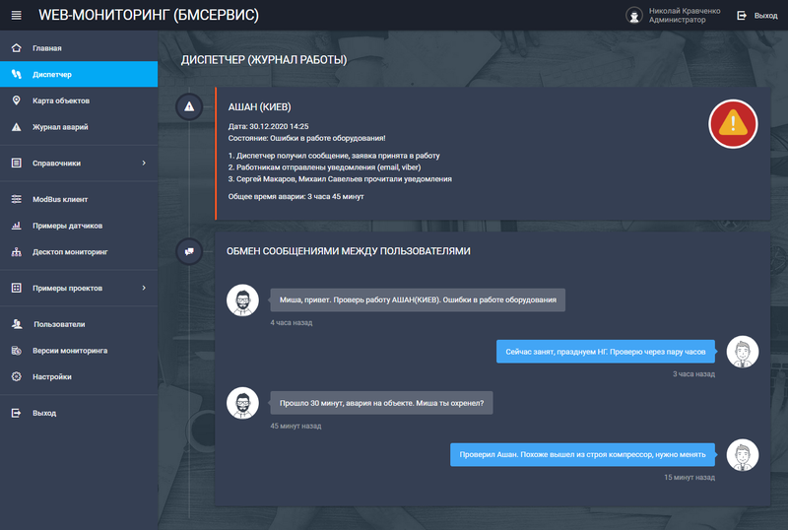Image resolution: width=788 pixels, height=530 pixels.
Task: Click the home icon beside Главная
Action: 16,47
